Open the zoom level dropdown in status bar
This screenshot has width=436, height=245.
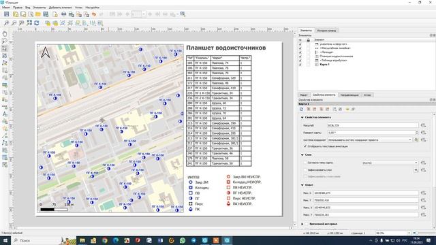(x=409, y=233)
